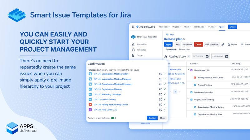Viewport: 250px width, 140px height.
Task: Click the Smart Issue Templates sidebar logo
Action: click(133, 37)
